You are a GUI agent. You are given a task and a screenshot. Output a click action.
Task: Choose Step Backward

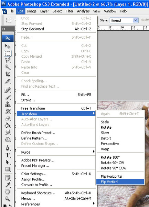tap(56, 29)
